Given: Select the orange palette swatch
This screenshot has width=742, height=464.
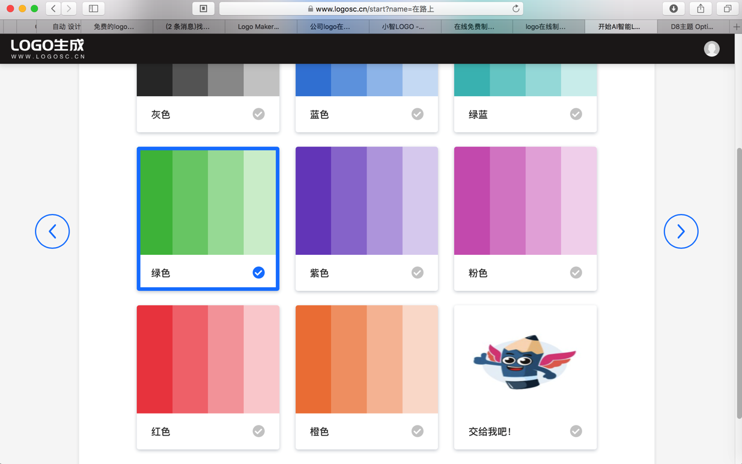Looking at the screenshot, I should point(366,359).
